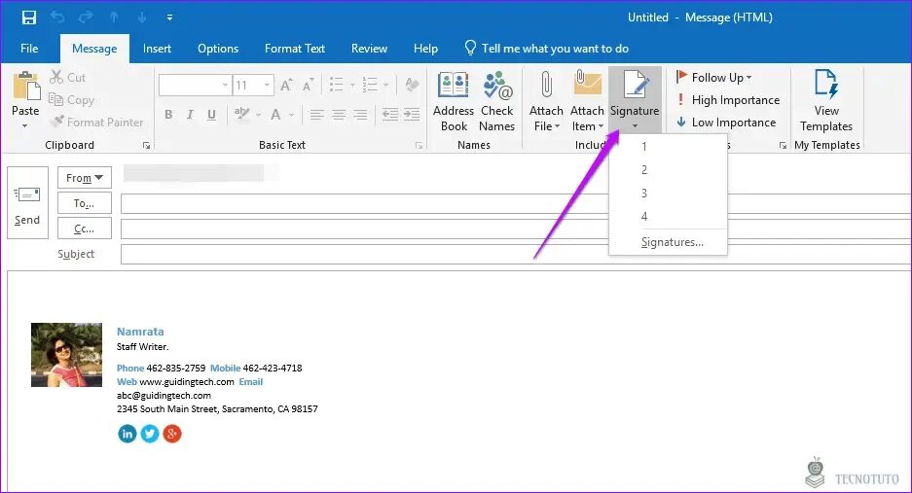Screen dimensions: 912x493
Task: Click the Paste clipboard icon
Action: [x=25, y=88]
